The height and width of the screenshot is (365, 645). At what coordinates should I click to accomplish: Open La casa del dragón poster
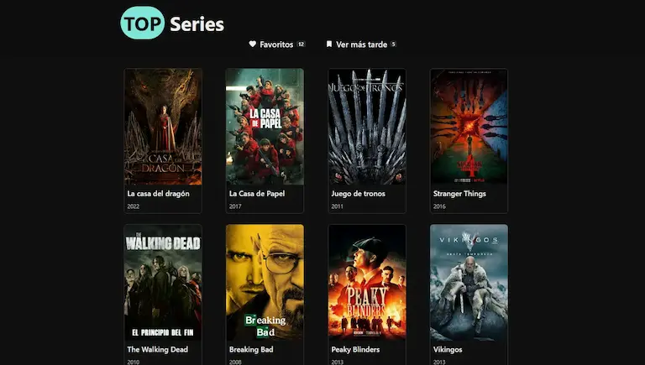click(x=163, y=127)
